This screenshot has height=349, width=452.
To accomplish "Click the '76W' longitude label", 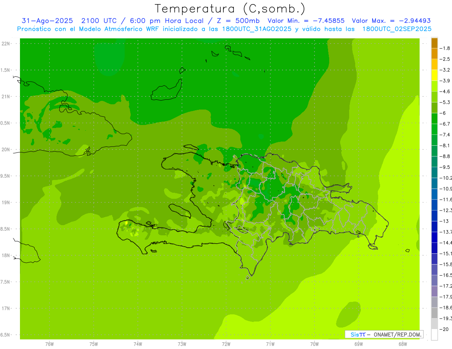I will tap(49, 344).
